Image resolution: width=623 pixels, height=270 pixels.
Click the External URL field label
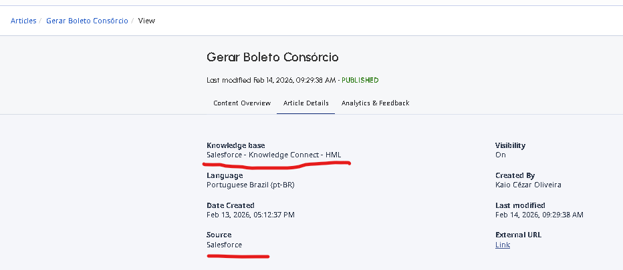coord(518,235)
